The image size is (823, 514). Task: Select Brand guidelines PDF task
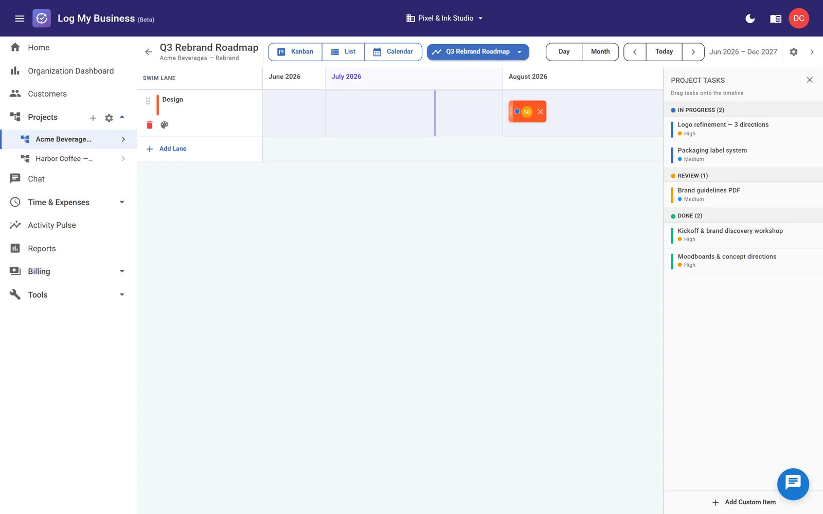[x=743, y=195]
